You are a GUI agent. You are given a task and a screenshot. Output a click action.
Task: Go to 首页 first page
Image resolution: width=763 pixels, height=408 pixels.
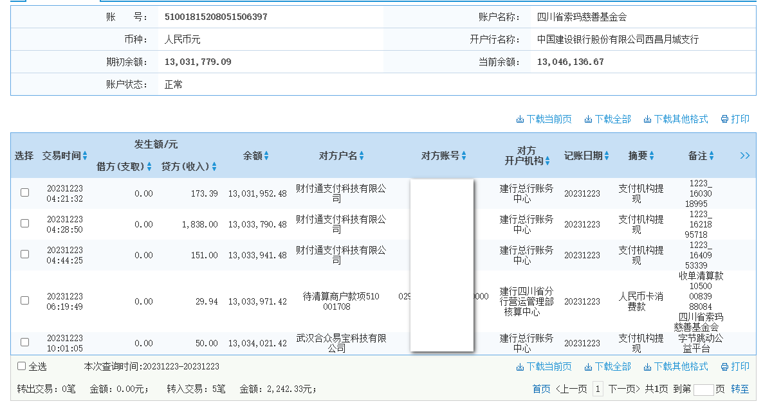pos(541,389)
